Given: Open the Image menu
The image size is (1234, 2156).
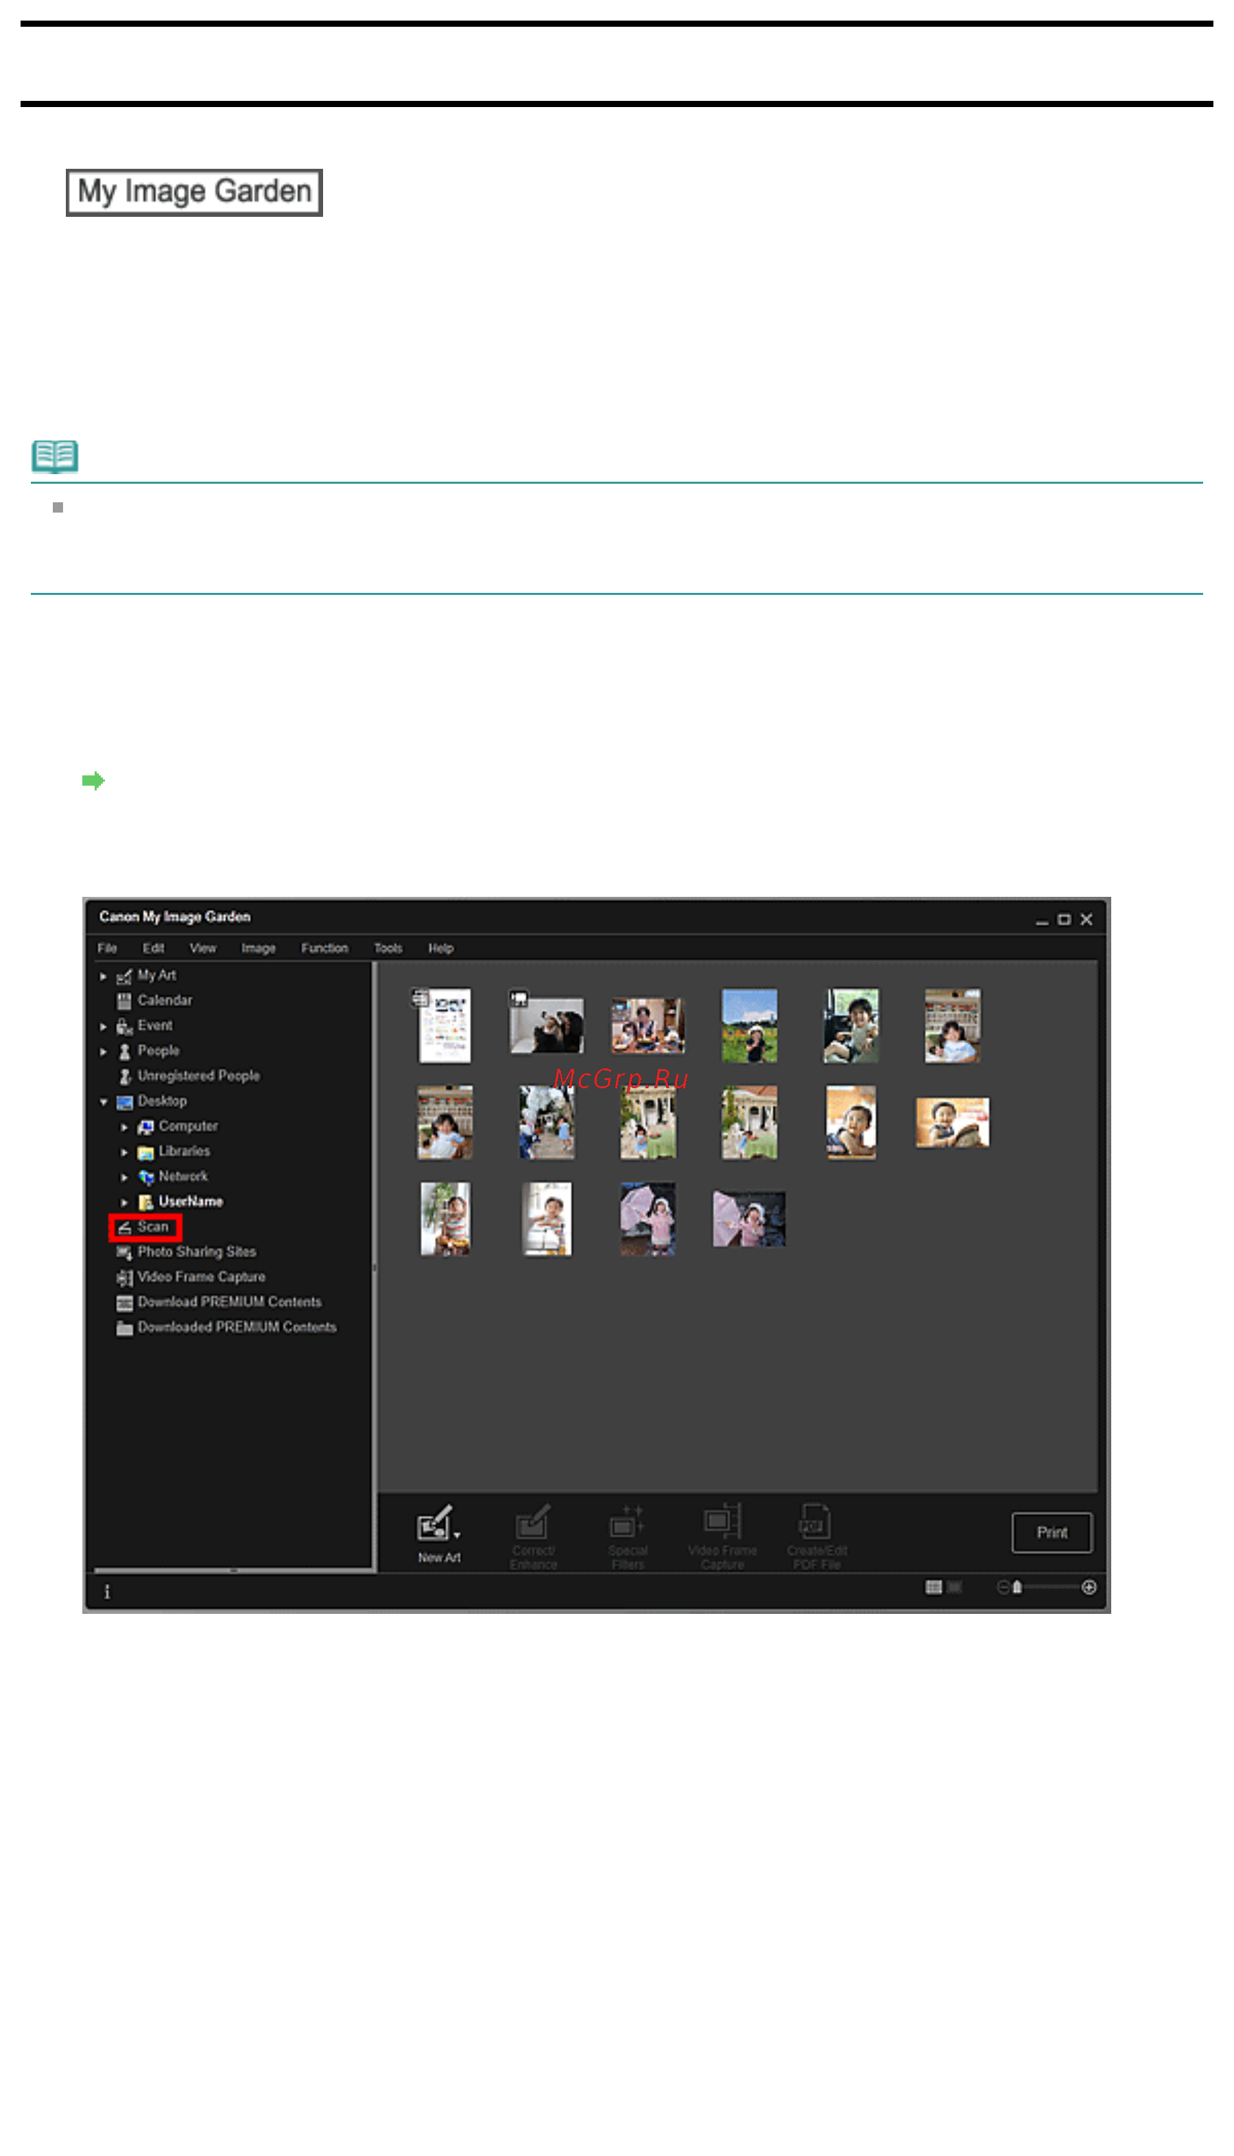Looking at the screenshot, I should point(259,949).
